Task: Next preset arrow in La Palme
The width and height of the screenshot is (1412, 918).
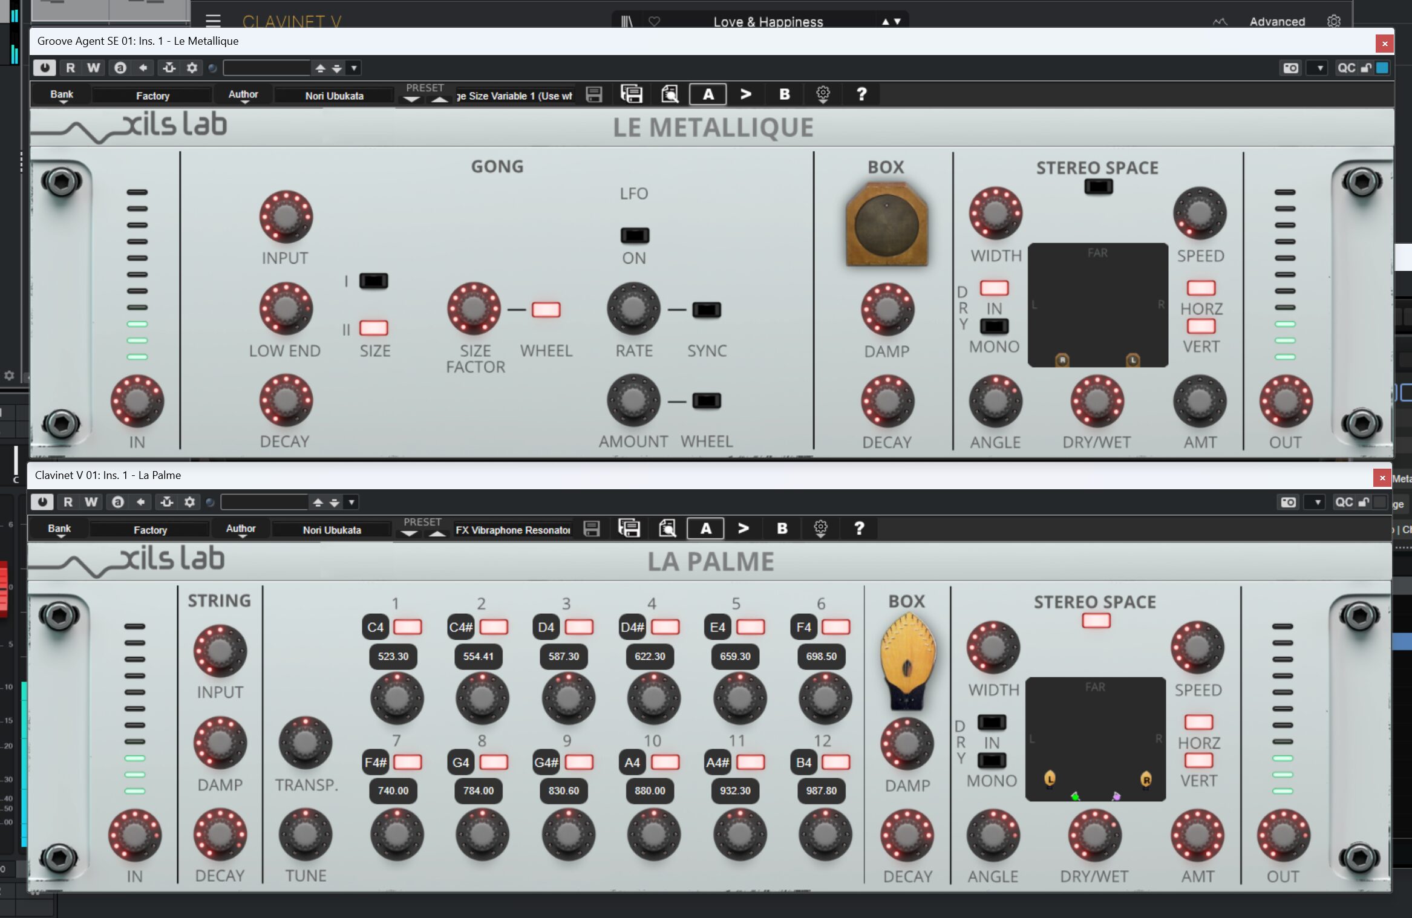Action: click(x=437, y=534)
